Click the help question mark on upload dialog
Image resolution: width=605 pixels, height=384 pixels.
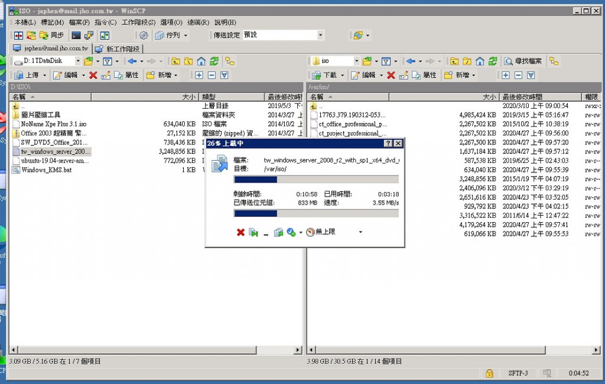(x=388, y=144)
